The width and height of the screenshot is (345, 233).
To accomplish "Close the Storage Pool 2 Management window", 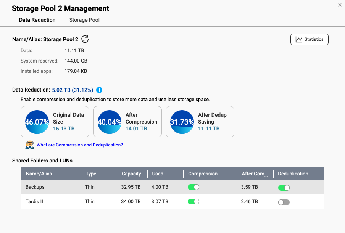I will (339, 5).
